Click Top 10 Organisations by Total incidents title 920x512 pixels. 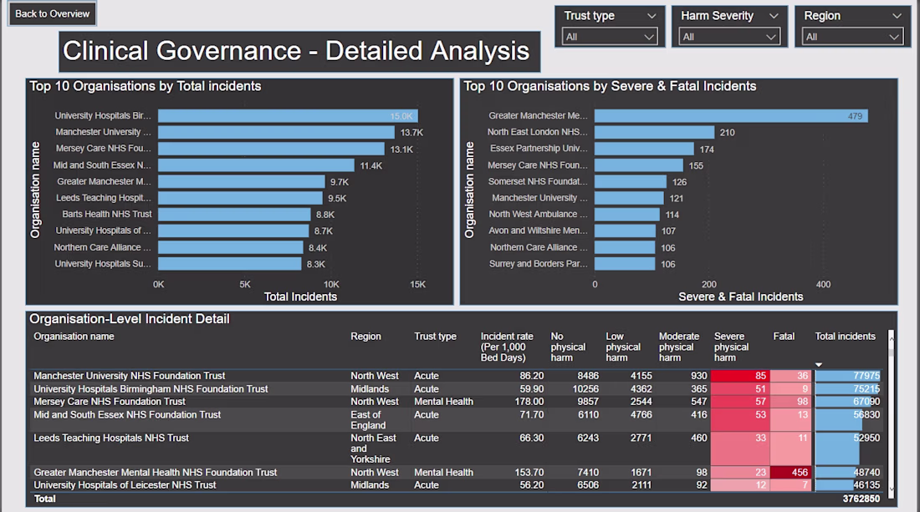[x=145, y=86]
